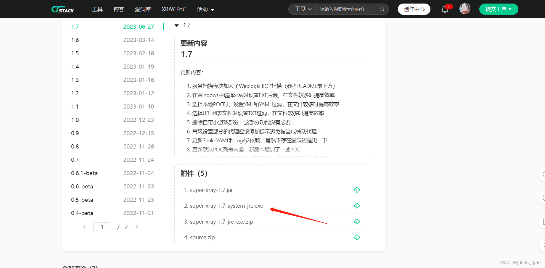This screenshot has height=268, width=545.
Task: Select version 1.5 dated 2023-02-18
Action: pos(112,53)
